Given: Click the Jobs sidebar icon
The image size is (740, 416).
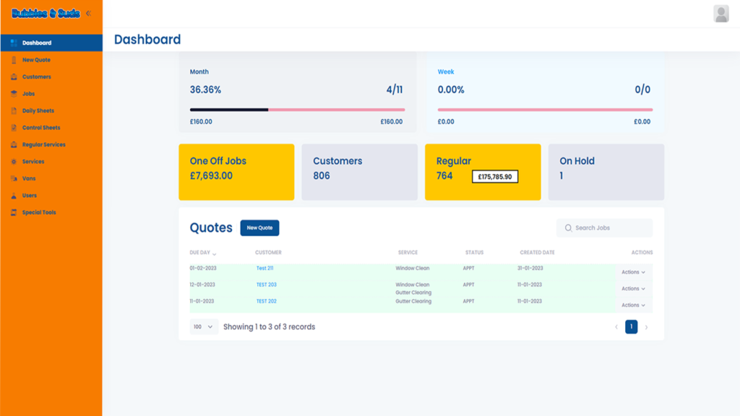Looking at the screenshot, I should 14,94.
